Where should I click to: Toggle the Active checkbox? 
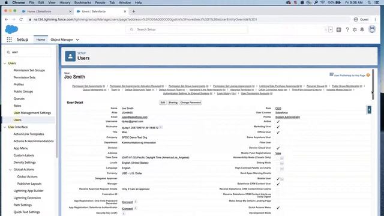(x=278, y=121)
